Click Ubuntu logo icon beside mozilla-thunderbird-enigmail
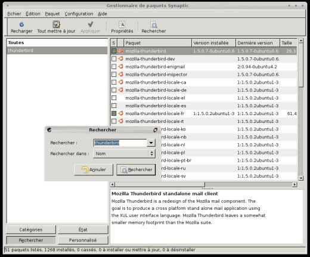This screenshot has height=257, width=310. [120, 67]
